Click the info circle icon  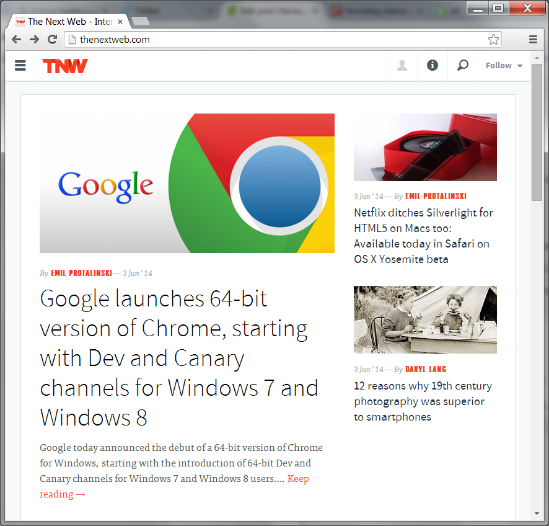click(433, 65)
